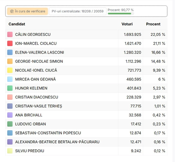Sort by the Voturi column header

tap(127, 24)
